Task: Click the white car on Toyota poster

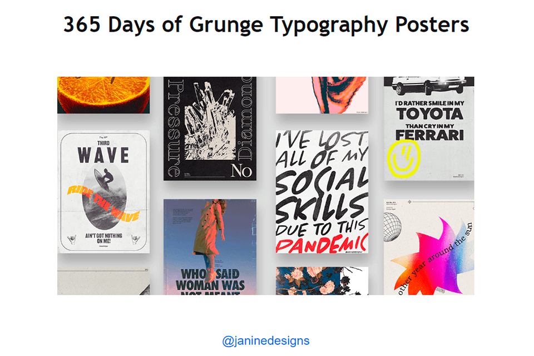Action: (428, 85)
